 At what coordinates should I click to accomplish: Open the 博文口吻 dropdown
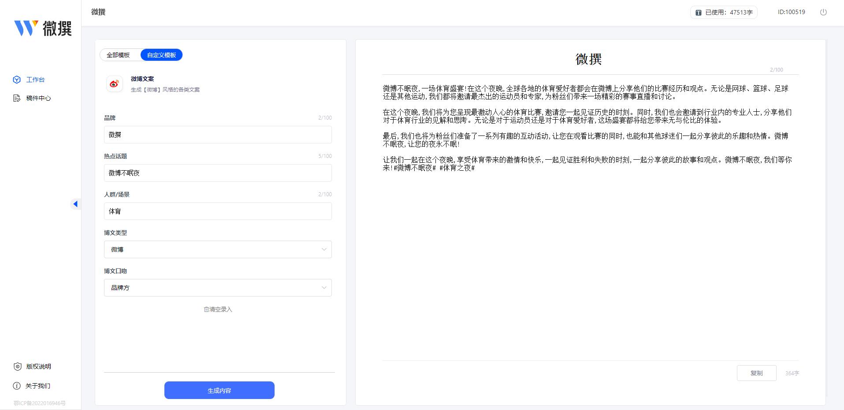(325, 288)
